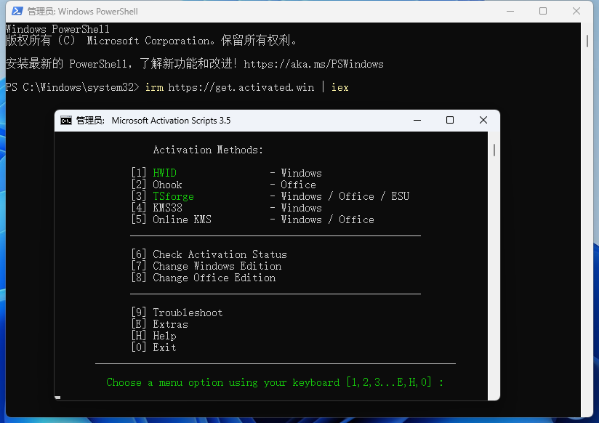
Task: Click the Online KMS option text
Action: click(182, 219)
